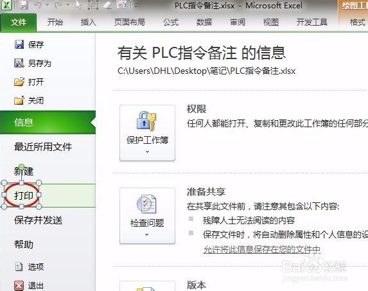The image size is (368, 291).
Task: Click the Eraser icon in quick access toolbar
Action: pos(107,5)
